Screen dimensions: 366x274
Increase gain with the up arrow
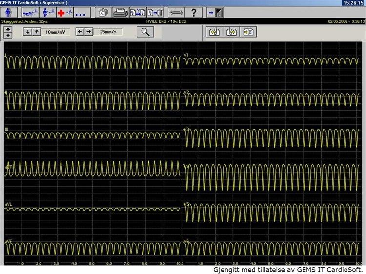point(37,32)
